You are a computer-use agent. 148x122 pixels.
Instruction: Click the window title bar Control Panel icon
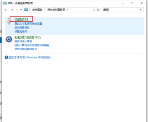[5, 3]
